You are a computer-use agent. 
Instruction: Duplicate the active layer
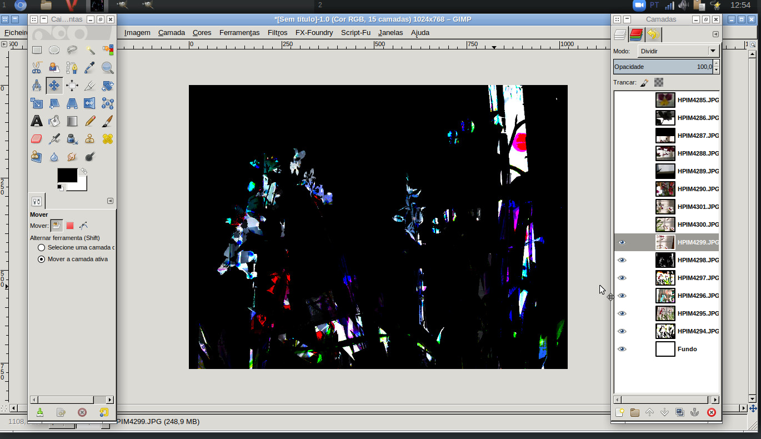pos(679,412)
